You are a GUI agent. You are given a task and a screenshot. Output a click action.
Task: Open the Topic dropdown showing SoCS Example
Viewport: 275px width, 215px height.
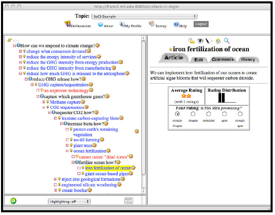tap(144, 16)
